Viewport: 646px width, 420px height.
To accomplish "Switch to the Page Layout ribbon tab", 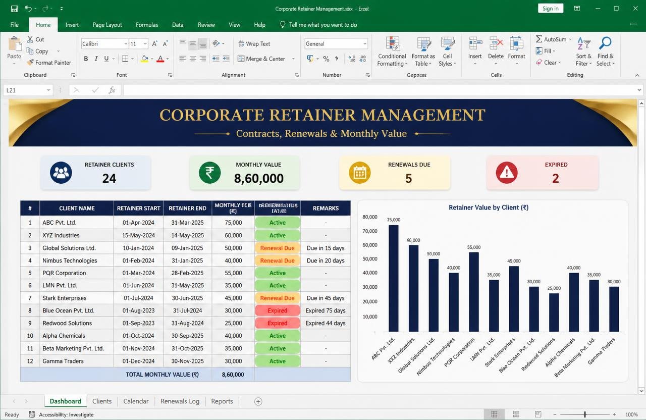I will [107, 25].
